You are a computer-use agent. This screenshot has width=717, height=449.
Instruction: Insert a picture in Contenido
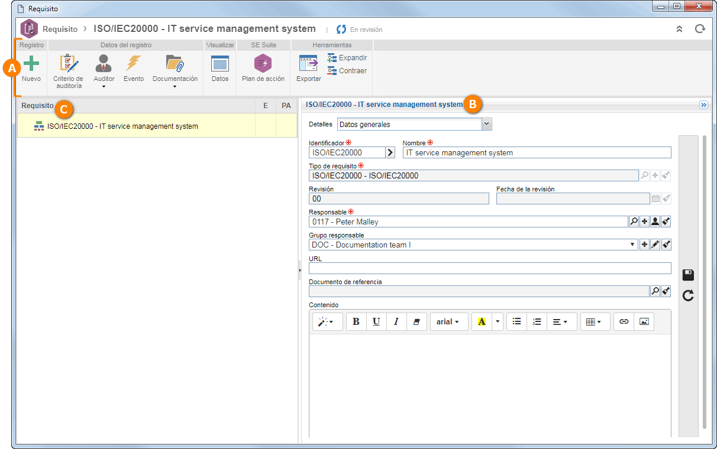[x=644, y=321]
